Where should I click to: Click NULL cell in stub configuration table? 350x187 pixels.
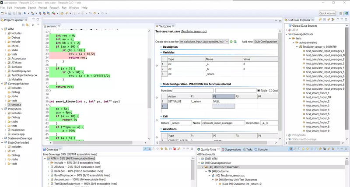224,102
